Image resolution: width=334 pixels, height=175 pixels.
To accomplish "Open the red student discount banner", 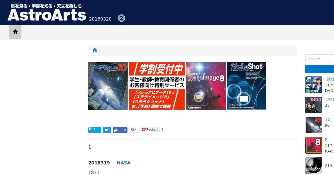I will (157, 86).
